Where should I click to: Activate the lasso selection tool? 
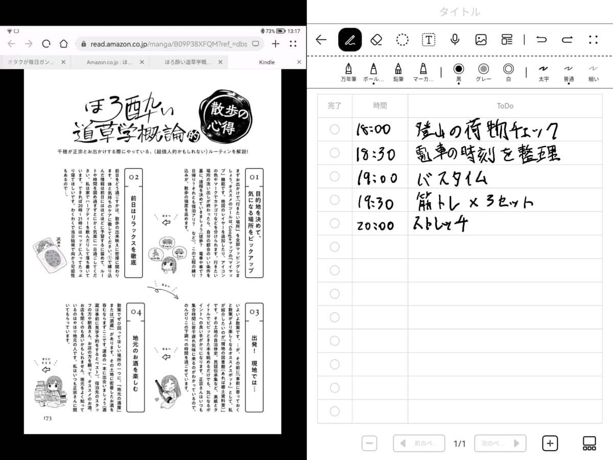(403, 40)
